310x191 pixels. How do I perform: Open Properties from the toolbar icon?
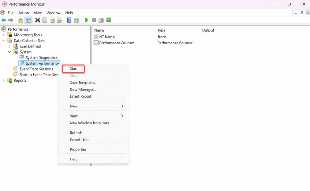[x=45, y=20]
